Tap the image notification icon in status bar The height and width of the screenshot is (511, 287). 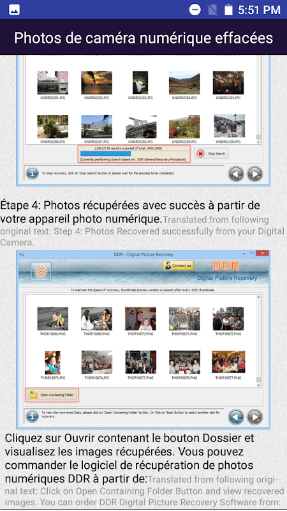tap(14, 10)
